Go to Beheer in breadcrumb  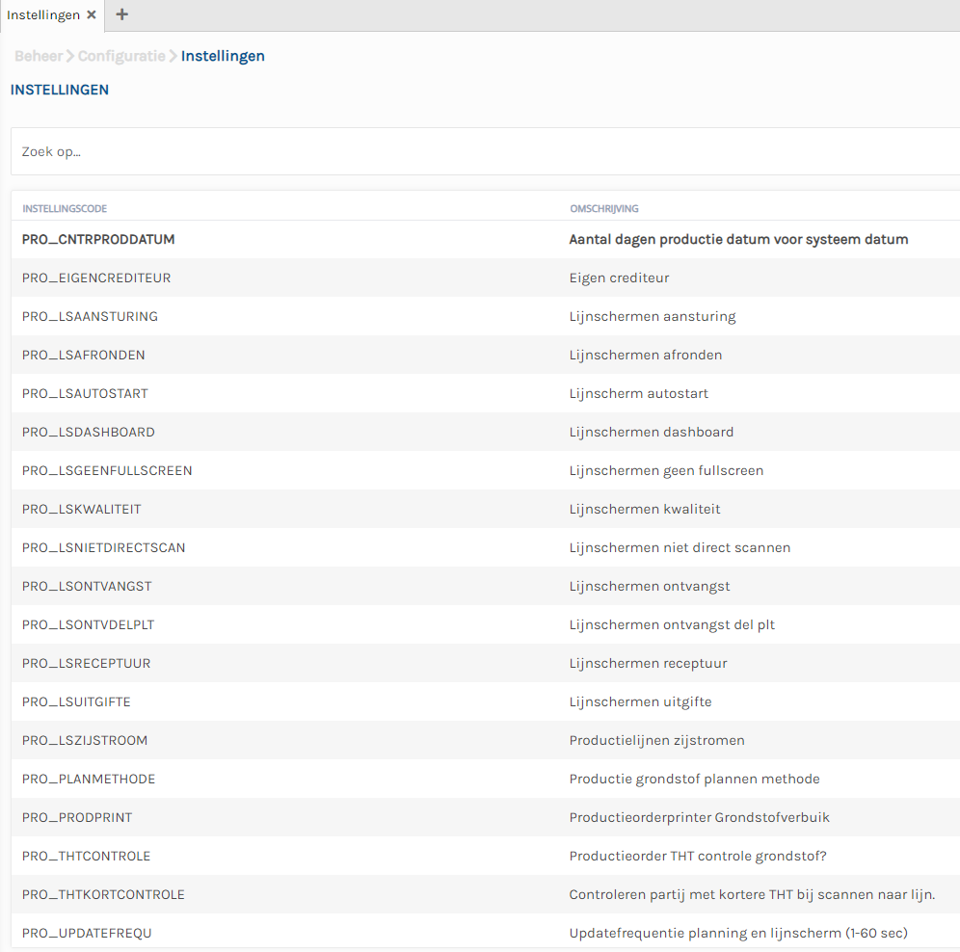39,56
